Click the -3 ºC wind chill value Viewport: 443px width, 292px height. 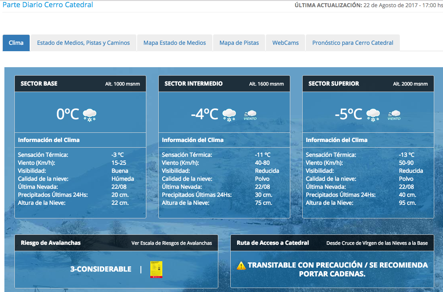click(118, 155)
